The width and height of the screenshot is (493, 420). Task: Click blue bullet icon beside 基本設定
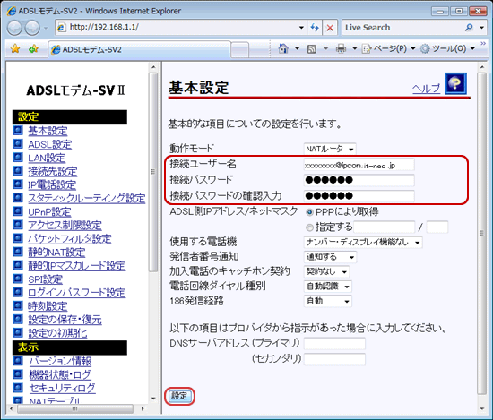tap(18, 130)
